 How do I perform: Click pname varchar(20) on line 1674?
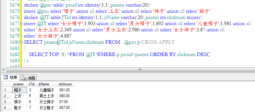(x=130, y=5)
